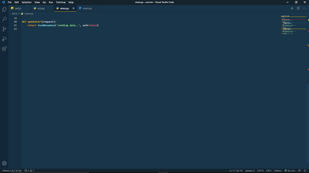The height and width of the screenshot is (173, 309).
Task: Open the Manage gear settings menu
Action: coord(4,163)
